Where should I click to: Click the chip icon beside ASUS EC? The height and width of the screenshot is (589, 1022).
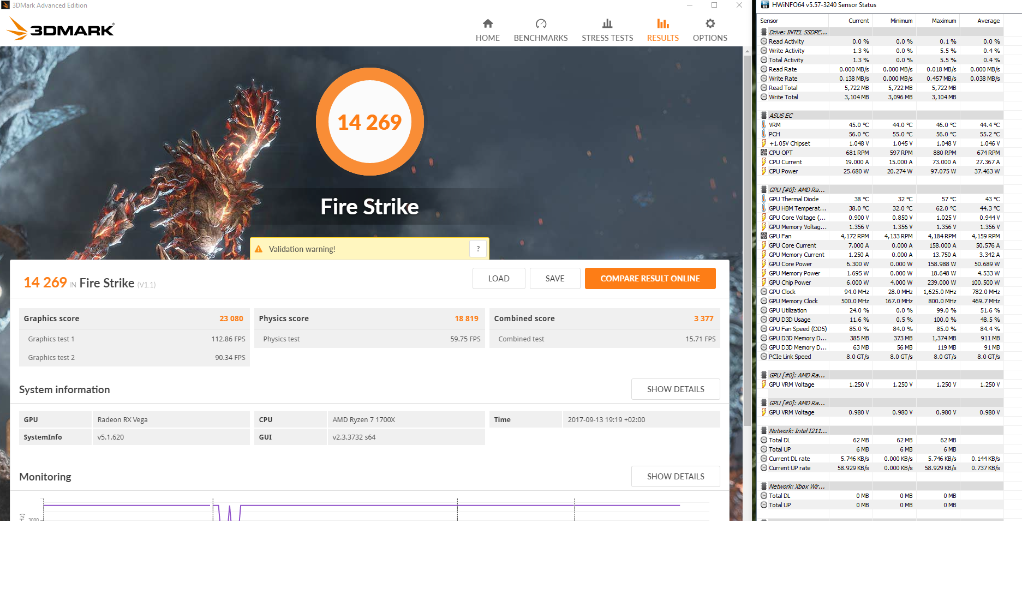764,116
